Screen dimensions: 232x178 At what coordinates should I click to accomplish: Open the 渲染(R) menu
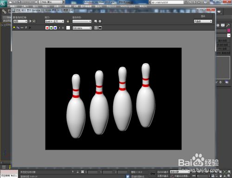[x=98, y=6]
